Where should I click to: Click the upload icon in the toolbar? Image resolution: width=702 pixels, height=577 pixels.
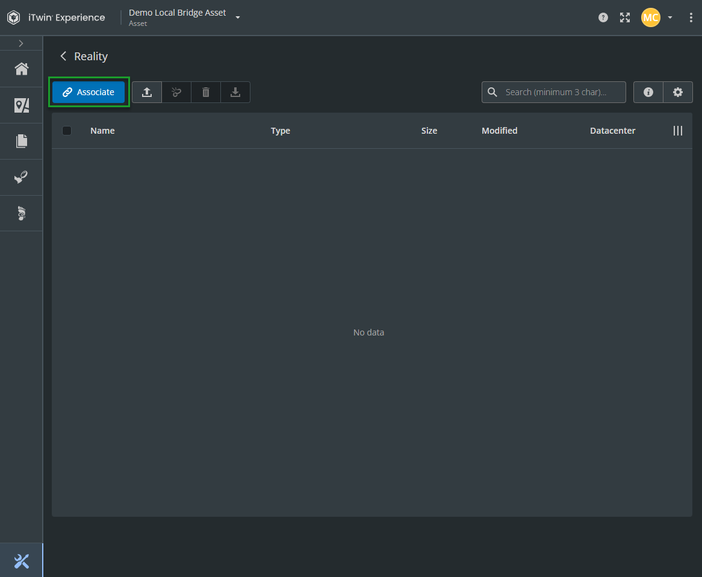point(147,92)
